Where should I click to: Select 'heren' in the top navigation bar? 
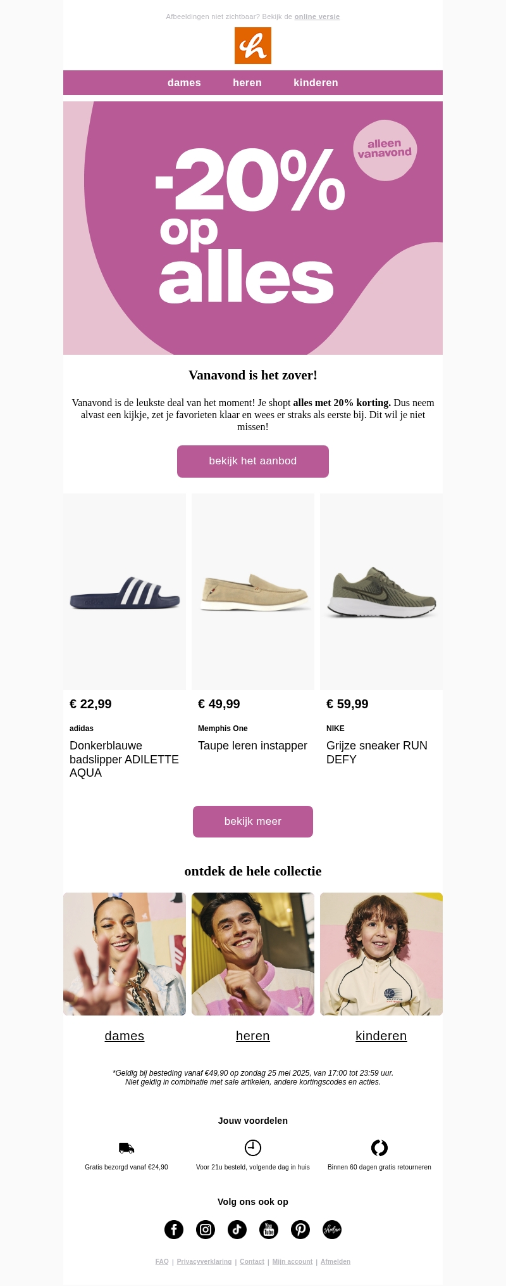click(x=247, y=83)
